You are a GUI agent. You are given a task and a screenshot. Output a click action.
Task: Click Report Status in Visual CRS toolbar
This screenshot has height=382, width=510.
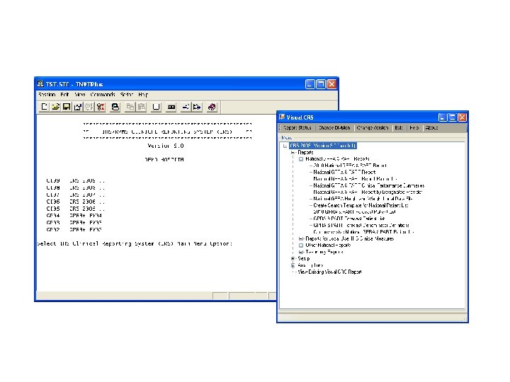click(x=297, y=127)
